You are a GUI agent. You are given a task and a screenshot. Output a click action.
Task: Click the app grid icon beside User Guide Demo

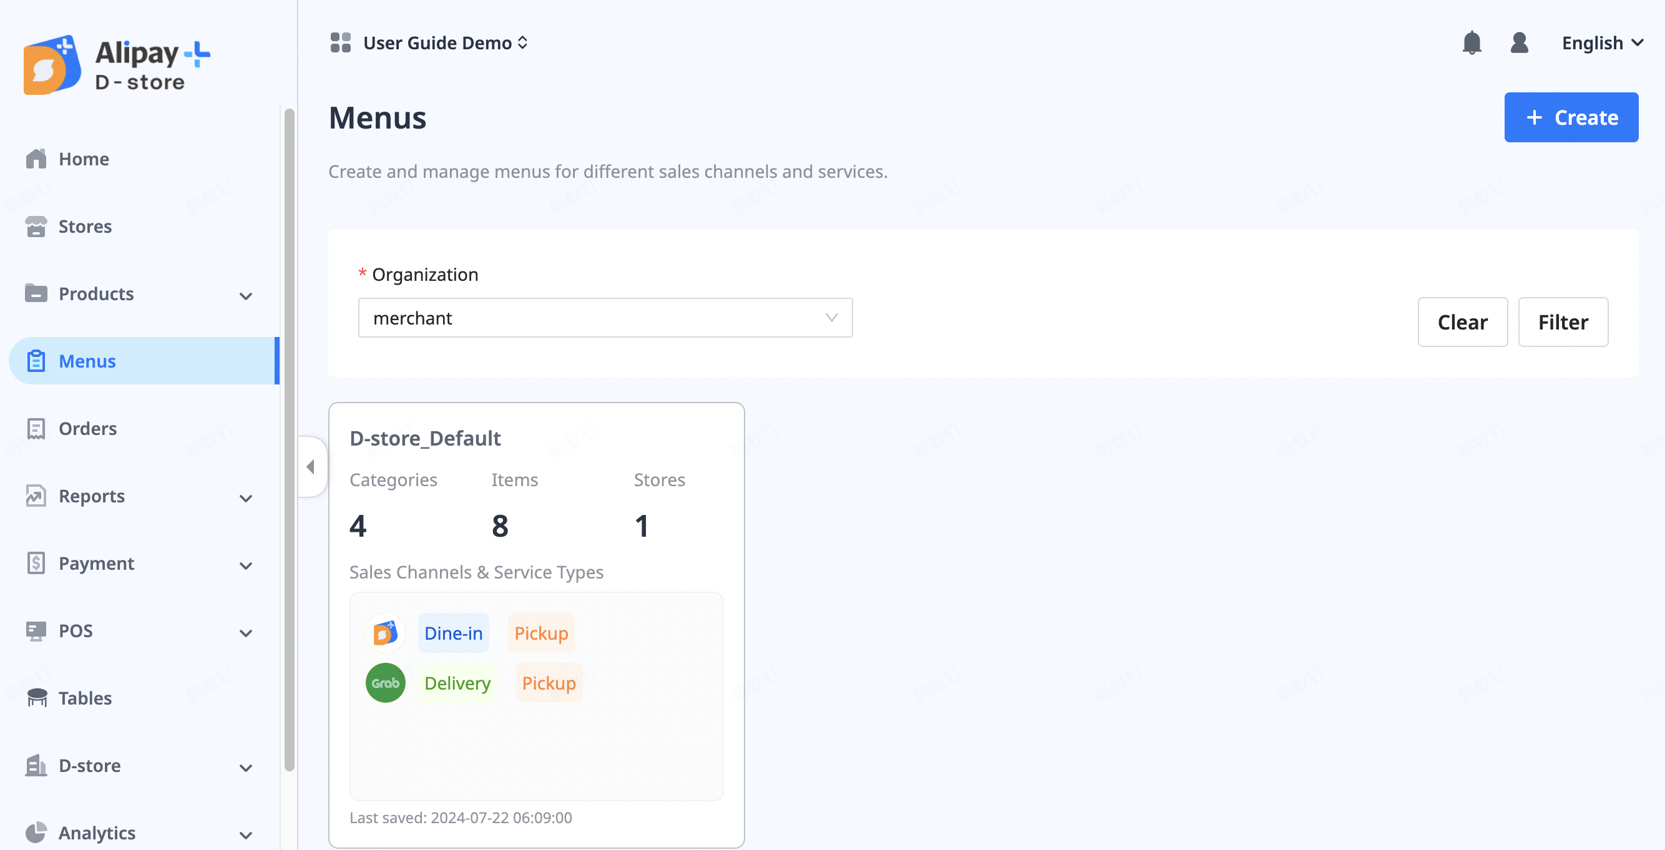pos(340,42)
